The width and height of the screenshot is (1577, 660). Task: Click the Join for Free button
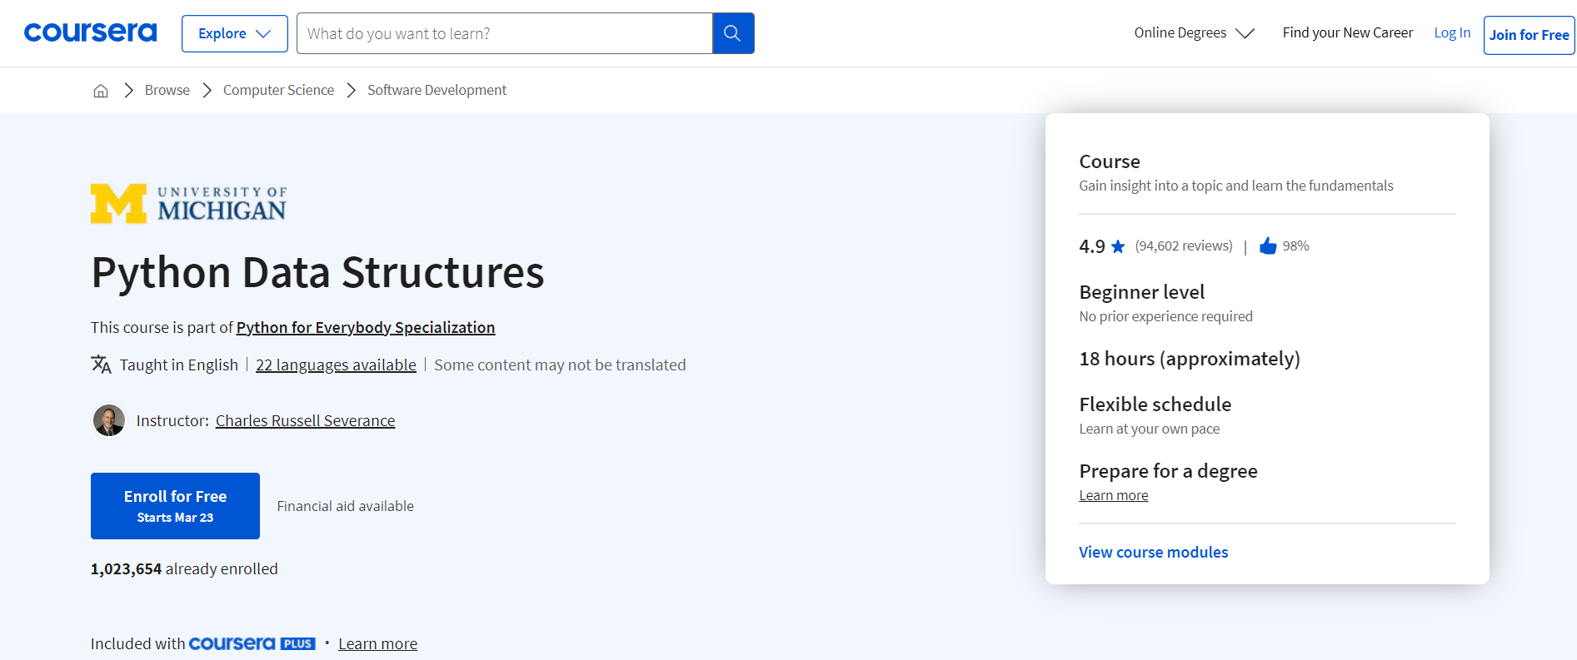pyautogui.click(x=1529, y=35)
